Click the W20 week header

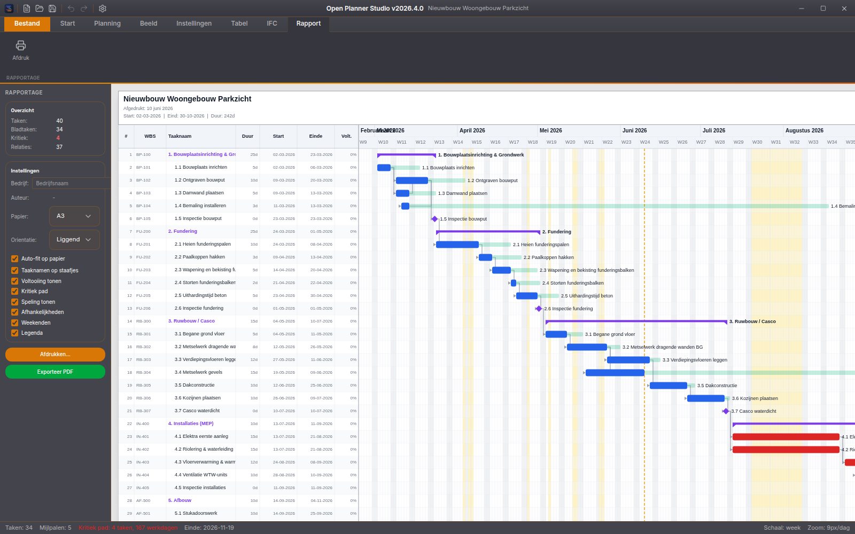tap(570, 143)
